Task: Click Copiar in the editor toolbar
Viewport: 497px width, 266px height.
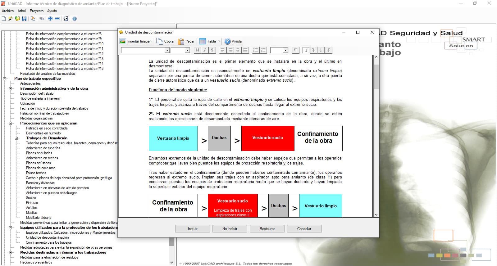Action: coord(166,41)
